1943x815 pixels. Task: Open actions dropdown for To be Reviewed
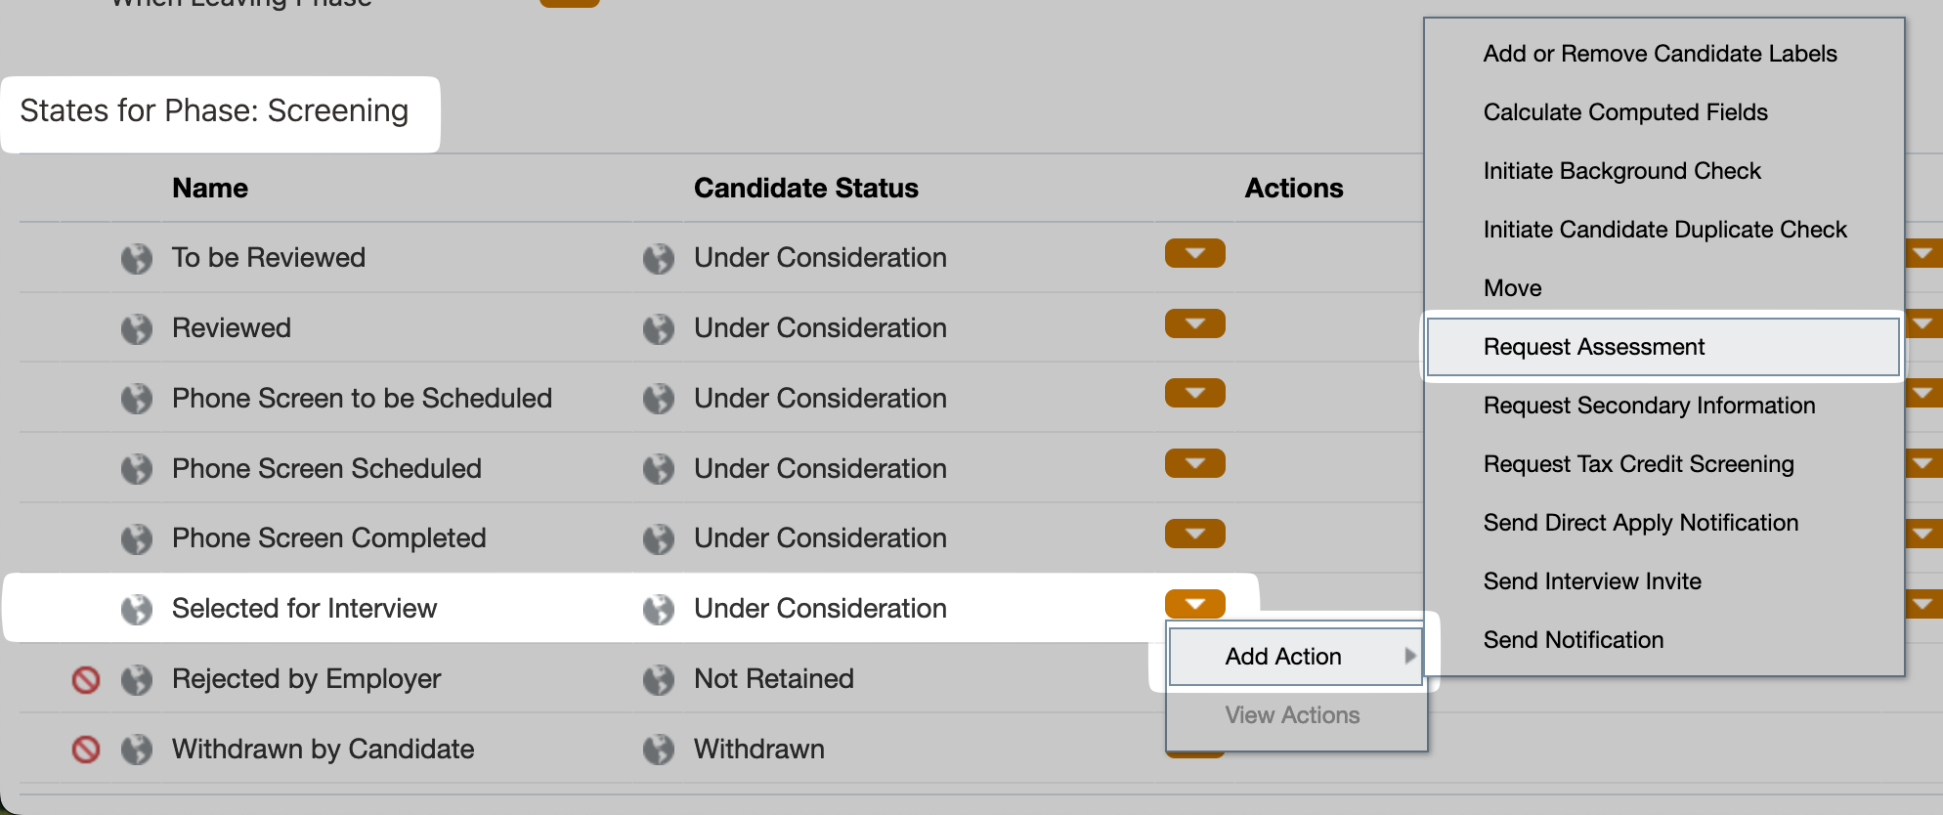1194,253
